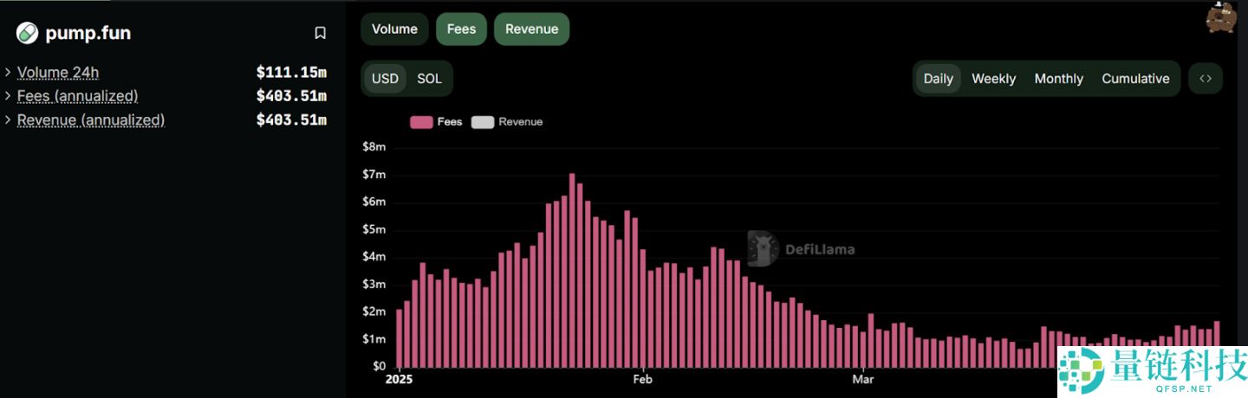Expand the Fees (annualized) row chevron

coord(8,96)
